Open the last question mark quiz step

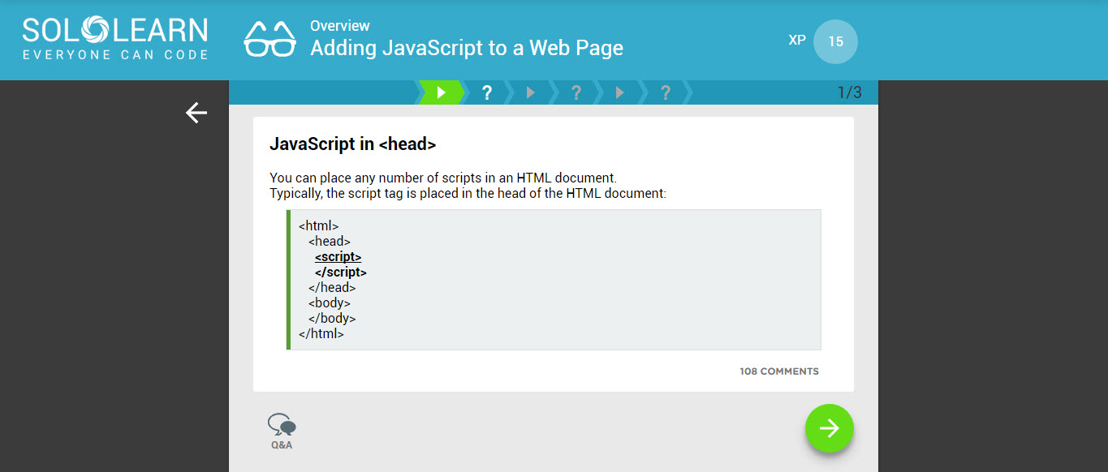(x=665, y=92)
